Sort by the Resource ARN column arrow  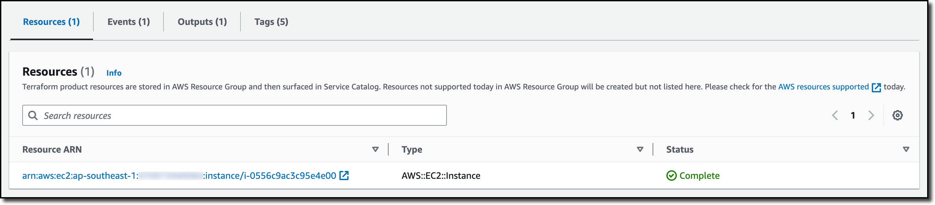click(x=375, y=149)
